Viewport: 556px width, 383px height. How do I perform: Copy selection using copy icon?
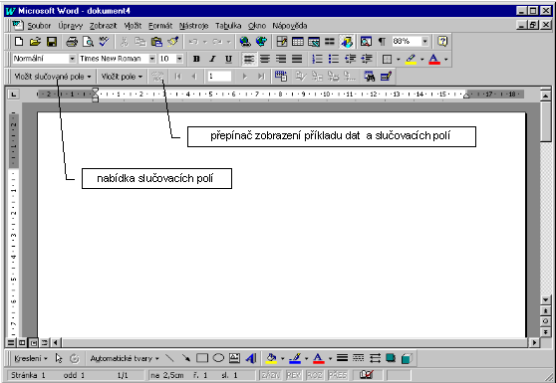tap(140, 42)
